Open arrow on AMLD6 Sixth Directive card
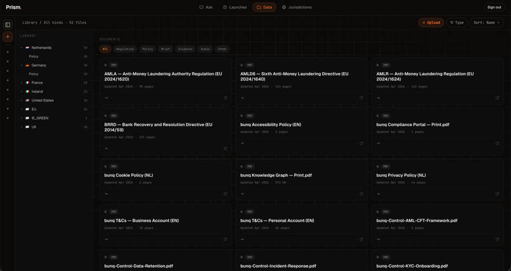This screenshot has width=511, height=271. 242,98
